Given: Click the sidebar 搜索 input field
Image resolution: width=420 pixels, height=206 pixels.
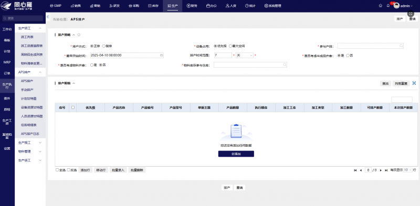Looking at the screenshot, I should coord(23,18).
